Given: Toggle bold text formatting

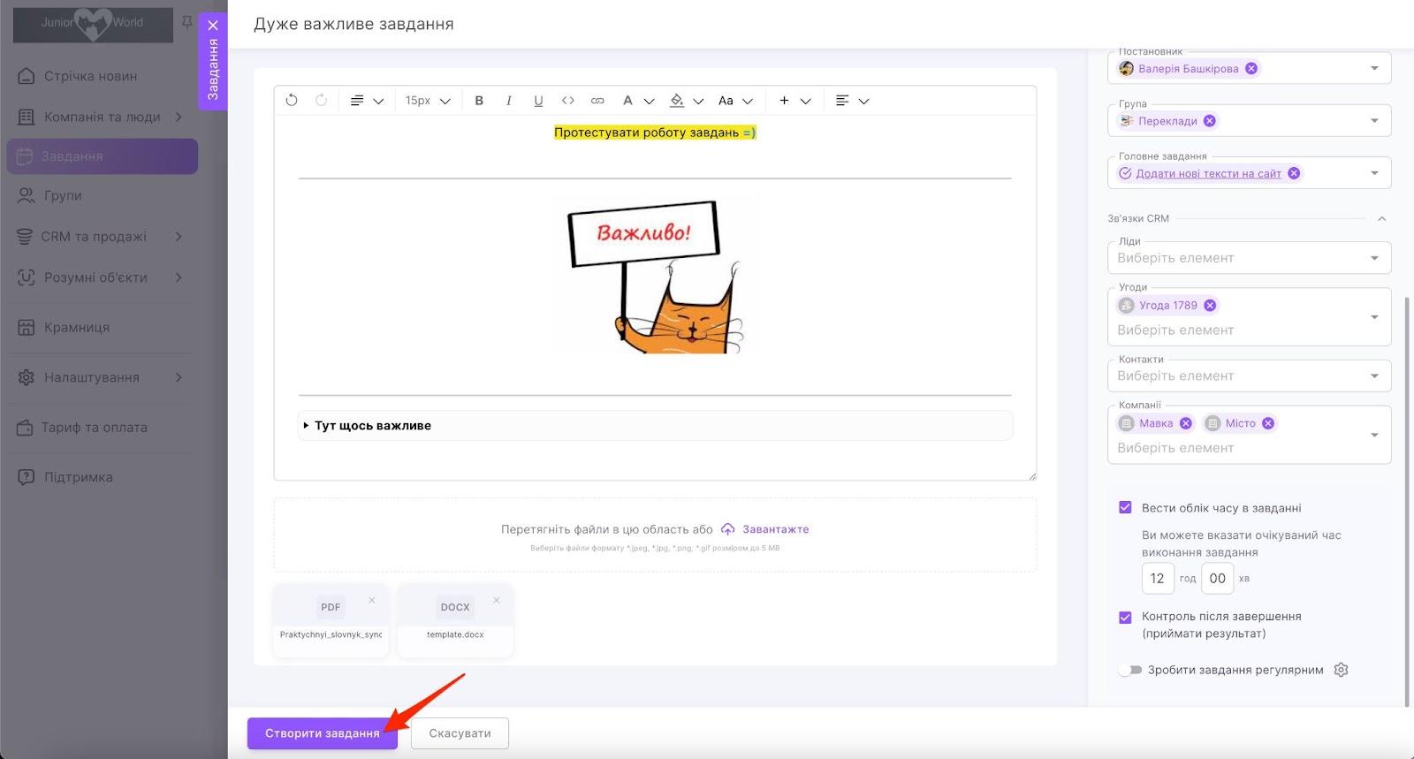Looking at the screenshot, I should click(x=479, y=101).
